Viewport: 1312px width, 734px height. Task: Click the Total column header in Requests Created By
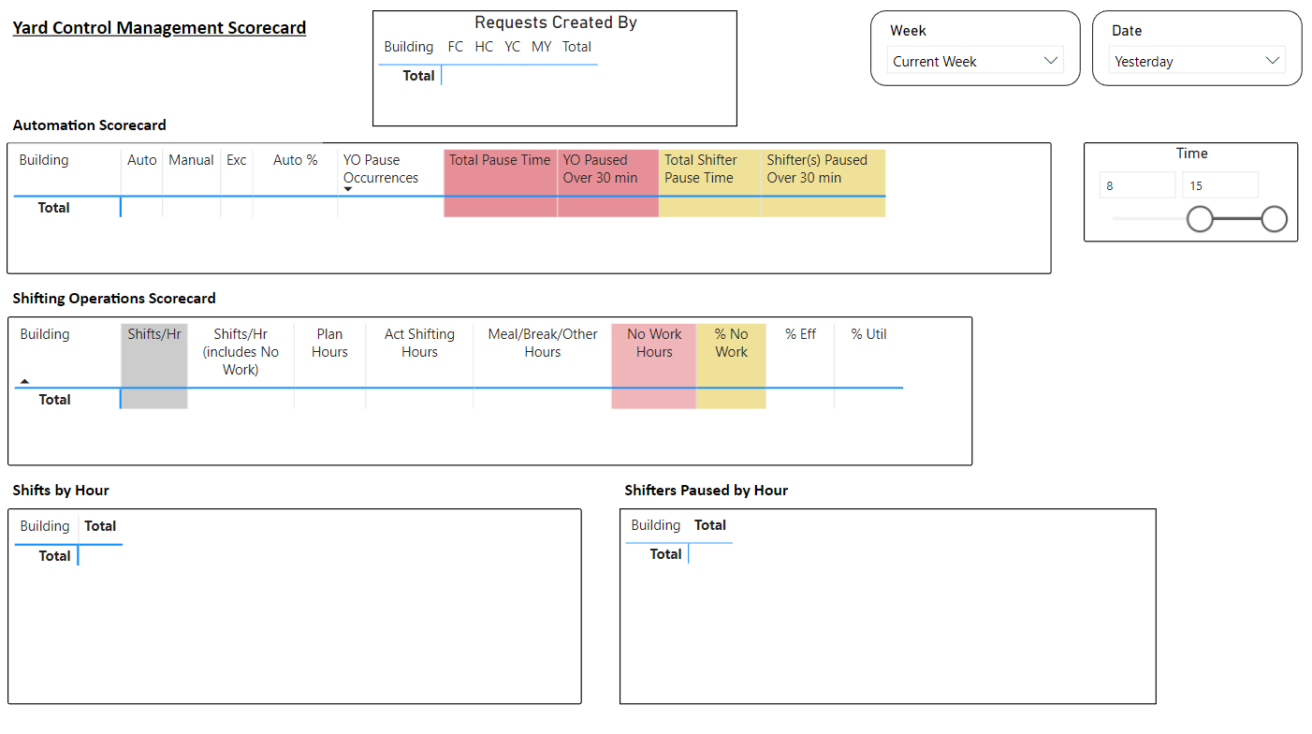(x=576, y=47)
